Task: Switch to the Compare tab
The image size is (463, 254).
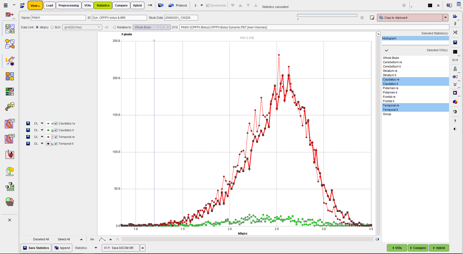Action: click(121, 5)
